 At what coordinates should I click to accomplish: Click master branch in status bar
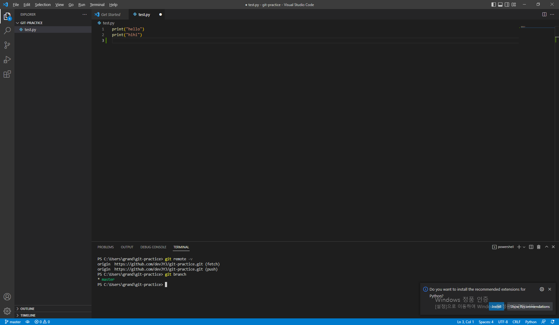pos(13,322)
